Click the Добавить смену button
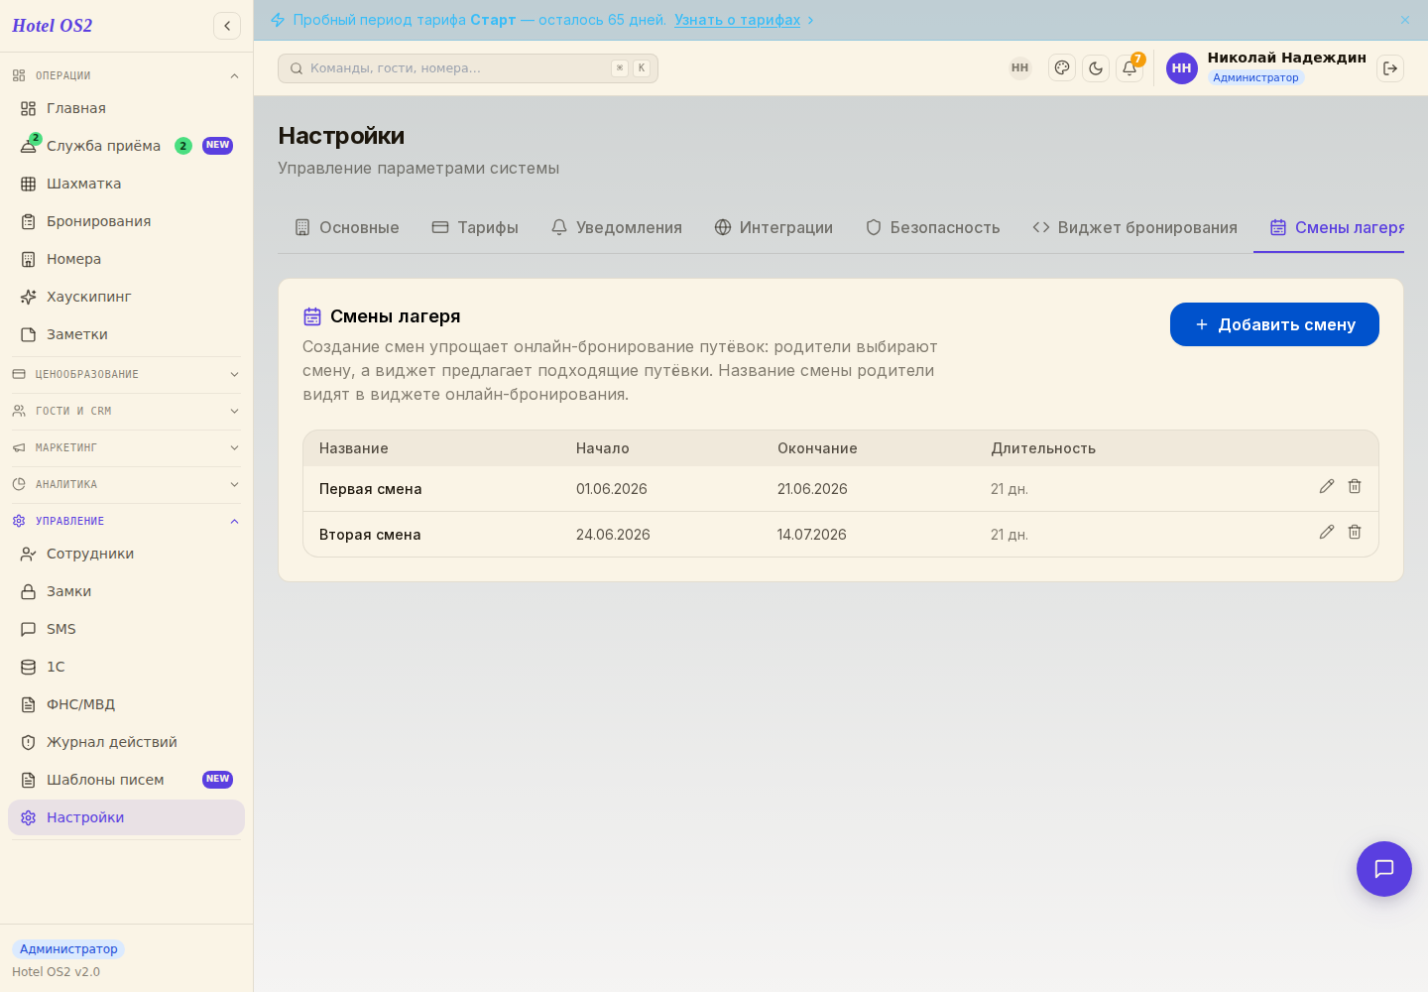 (x=1274, y=324)
